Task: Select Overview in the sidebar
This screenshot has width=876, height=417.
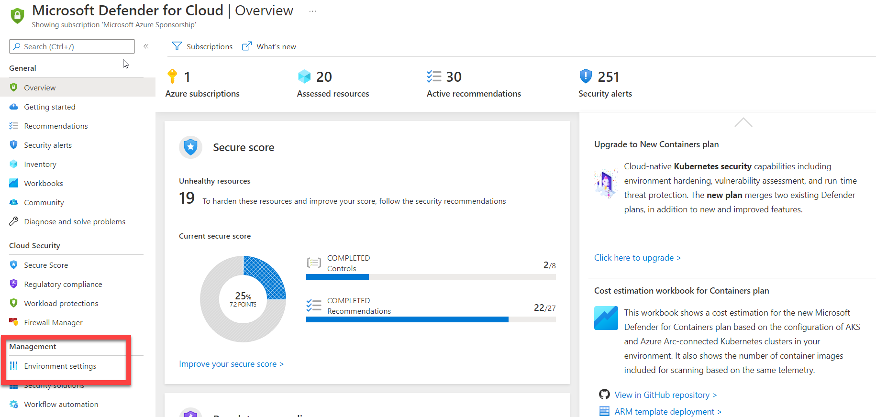Action: [x=78, y=88]
